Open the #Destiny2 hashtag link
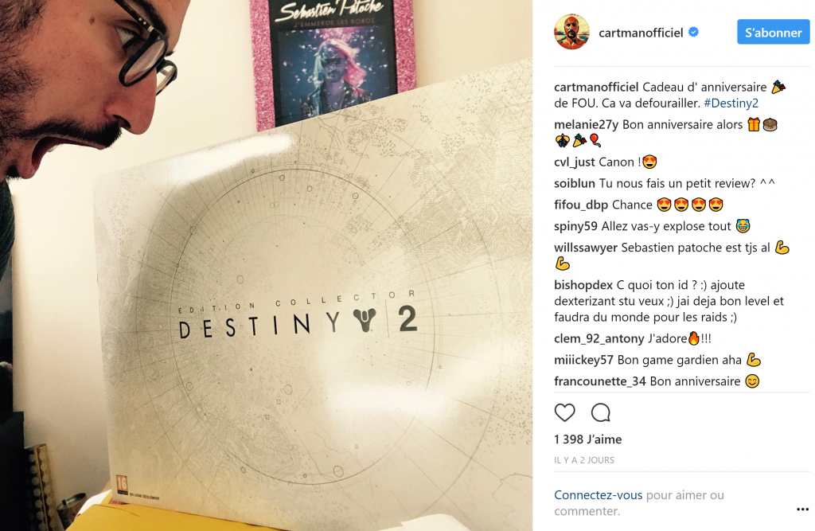This screenshot has height=531, width=815. [x=731, y=103]
